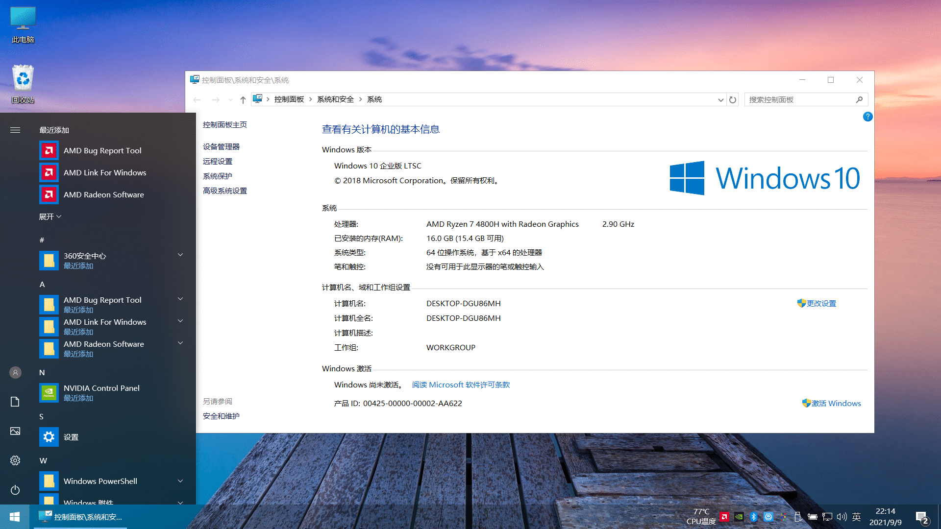Image resolution: width=941 pixels, height=529 pixels.
Task: Click the search magnifier icon
Action: pyautogui.click(x=859, y=99)
